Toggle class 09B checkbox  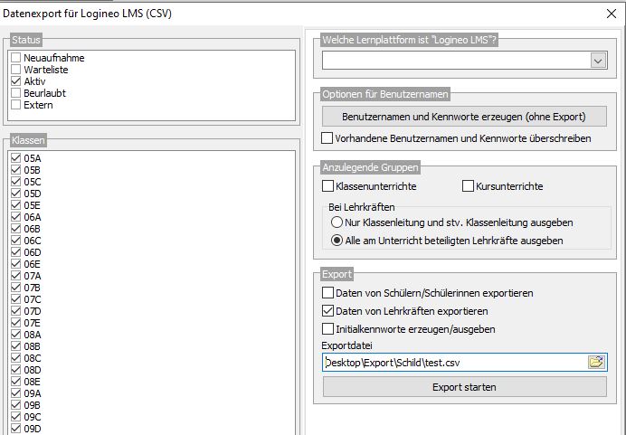click(15, 405)
